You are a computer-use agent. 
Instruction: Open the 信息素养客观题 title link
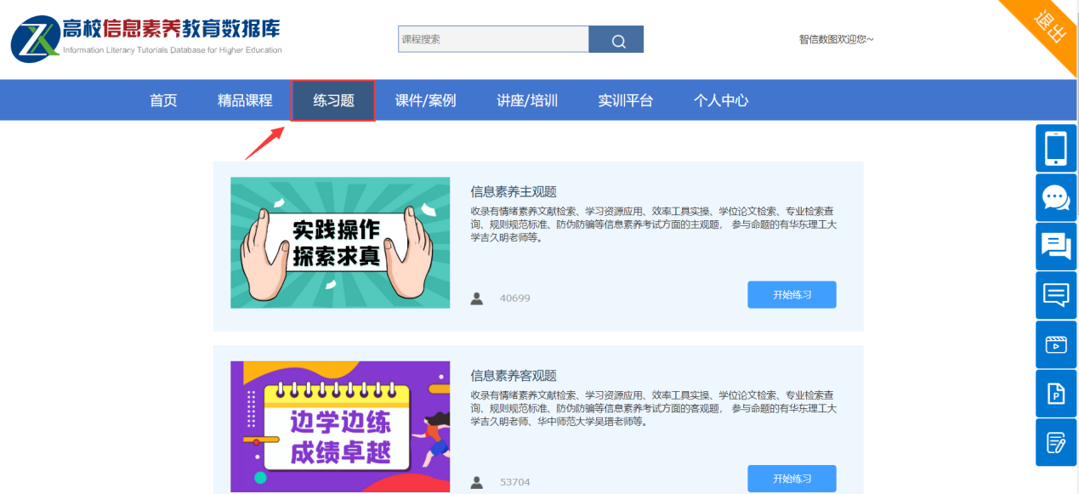pos(514,375)
